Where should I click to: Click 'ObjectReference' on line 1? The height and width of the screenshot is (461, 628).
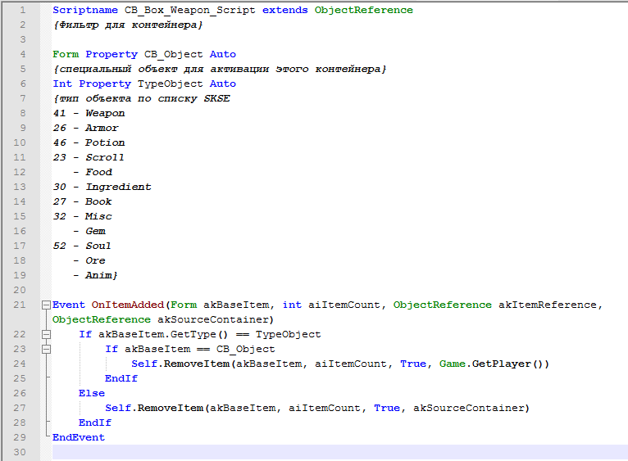tap(364, 10)
